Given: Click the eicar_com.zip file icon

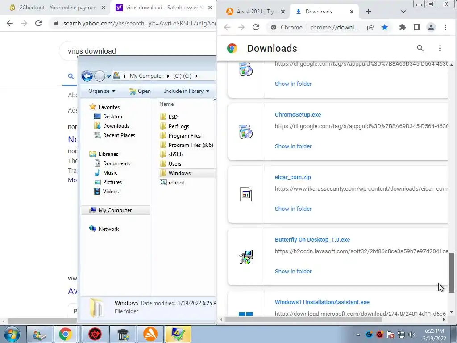Looking at the screenshot, I should click(x=246, y=194).
